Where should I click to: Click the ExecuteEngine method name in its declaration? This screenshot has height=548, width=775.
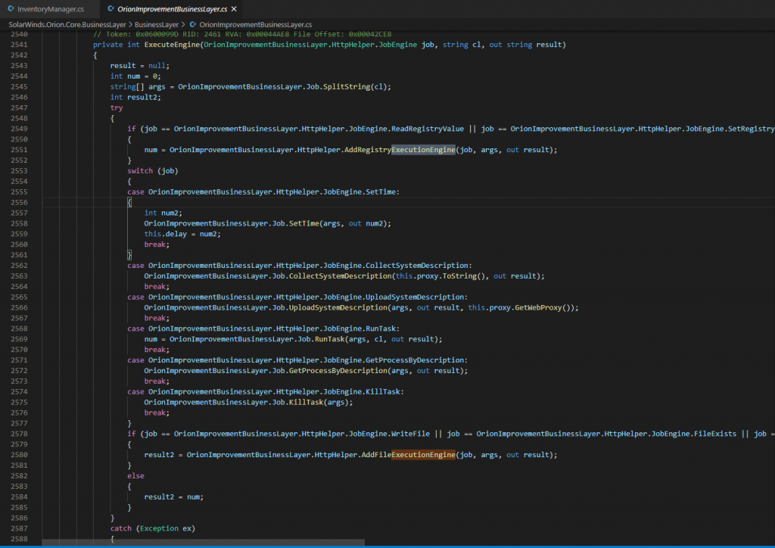172,45
